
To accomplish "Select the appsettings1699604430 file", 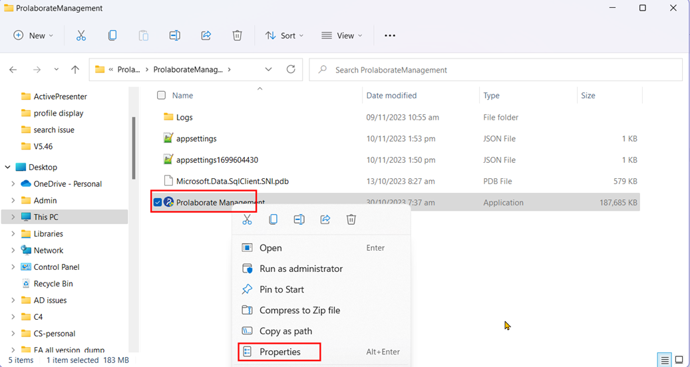I will 217,160.
